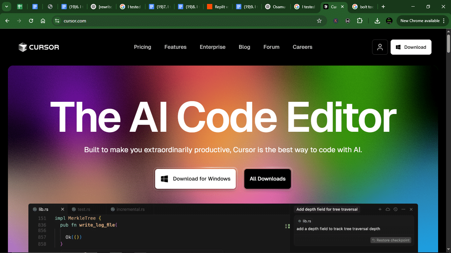
Task: Click the All Downloads button
Action: 268,179
